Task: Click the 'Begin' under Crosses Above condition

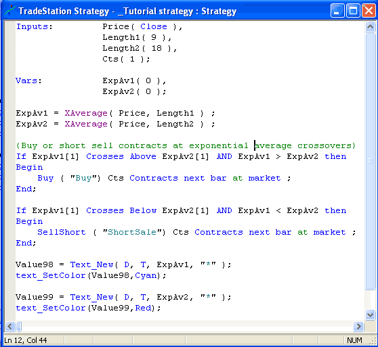Action: [x=29, y=167]
